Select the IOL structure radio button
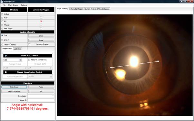 coord(2,21)
